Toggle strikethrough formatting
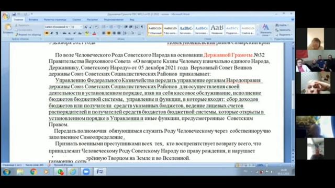Viewport: 335px width, 188px height. 64,33
